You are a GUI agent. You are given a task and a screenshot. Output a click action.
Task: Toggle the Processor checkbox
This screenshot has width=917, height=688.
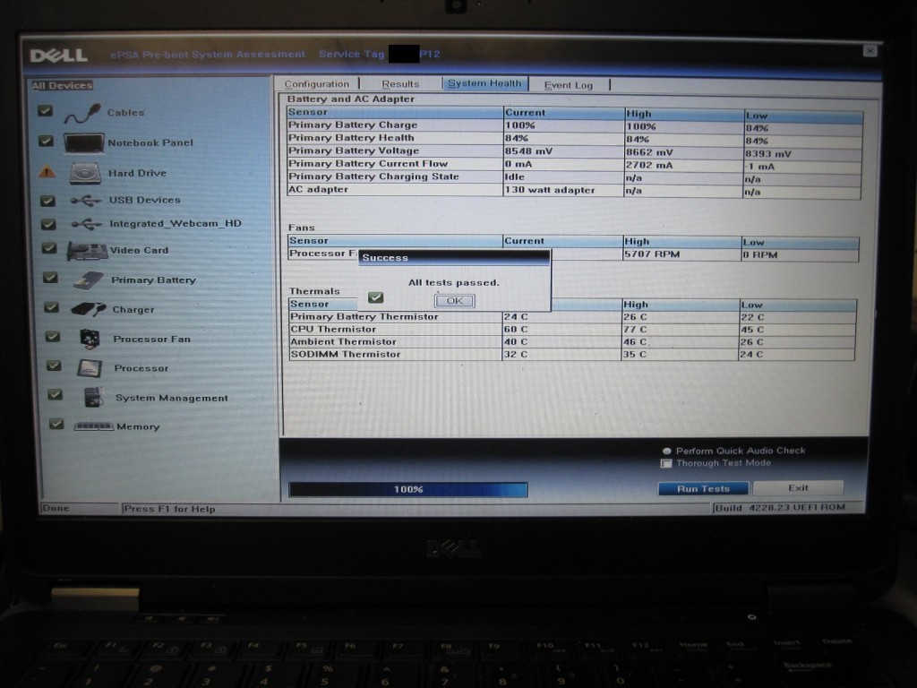click(x=55, y=365)
